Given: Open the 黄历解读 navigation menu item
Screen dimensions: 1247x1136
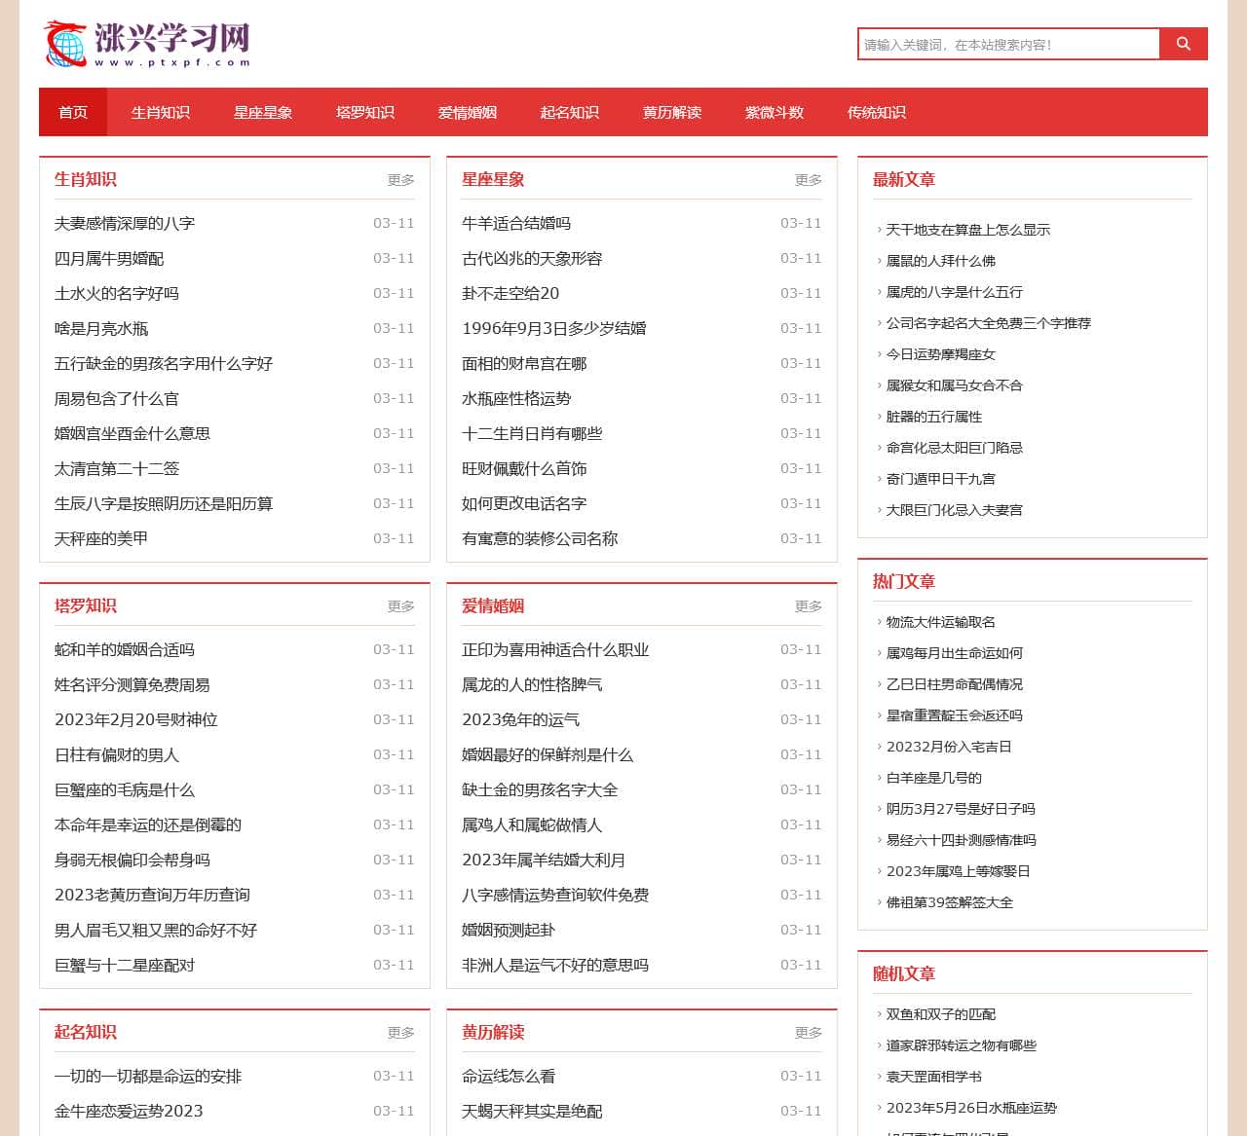Looking at the screenshot, I should pyautogui.click(x=672, y=112).
